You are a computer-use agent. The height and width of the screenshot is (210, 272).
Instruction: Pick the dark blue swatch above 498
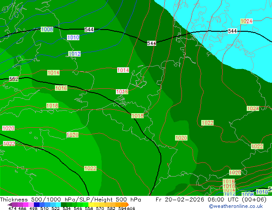[x=36, y=204]
